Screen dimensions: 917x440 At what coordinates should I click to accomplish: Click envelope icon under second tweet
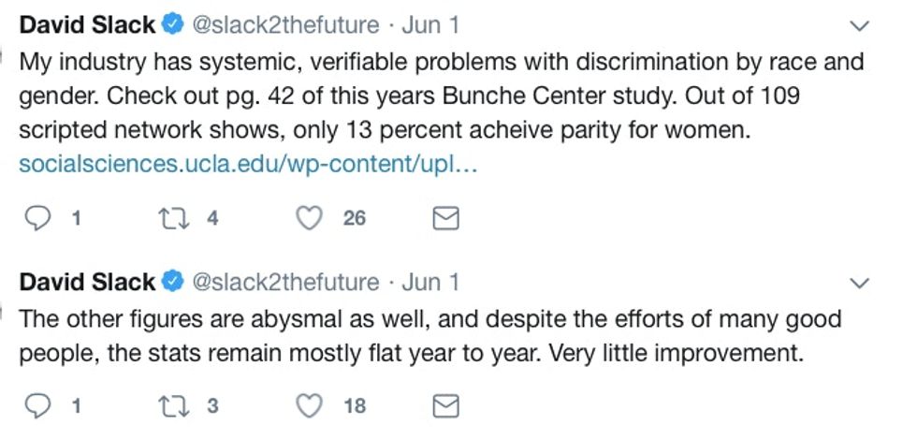(446, 405)
